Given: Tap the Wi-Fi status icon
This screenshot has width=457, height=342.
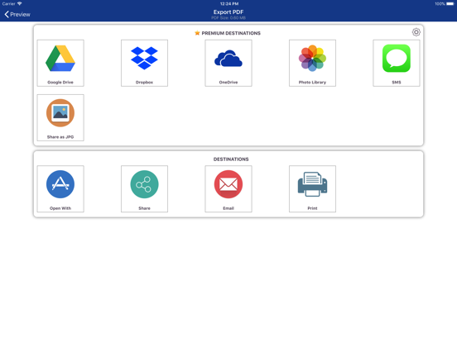Looking at the screenshot, I should [x=20, y=3].
